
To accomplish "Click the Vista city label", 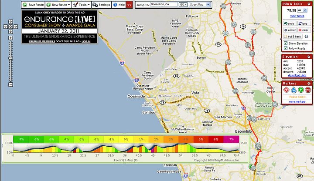I will (x=195, y=93).
